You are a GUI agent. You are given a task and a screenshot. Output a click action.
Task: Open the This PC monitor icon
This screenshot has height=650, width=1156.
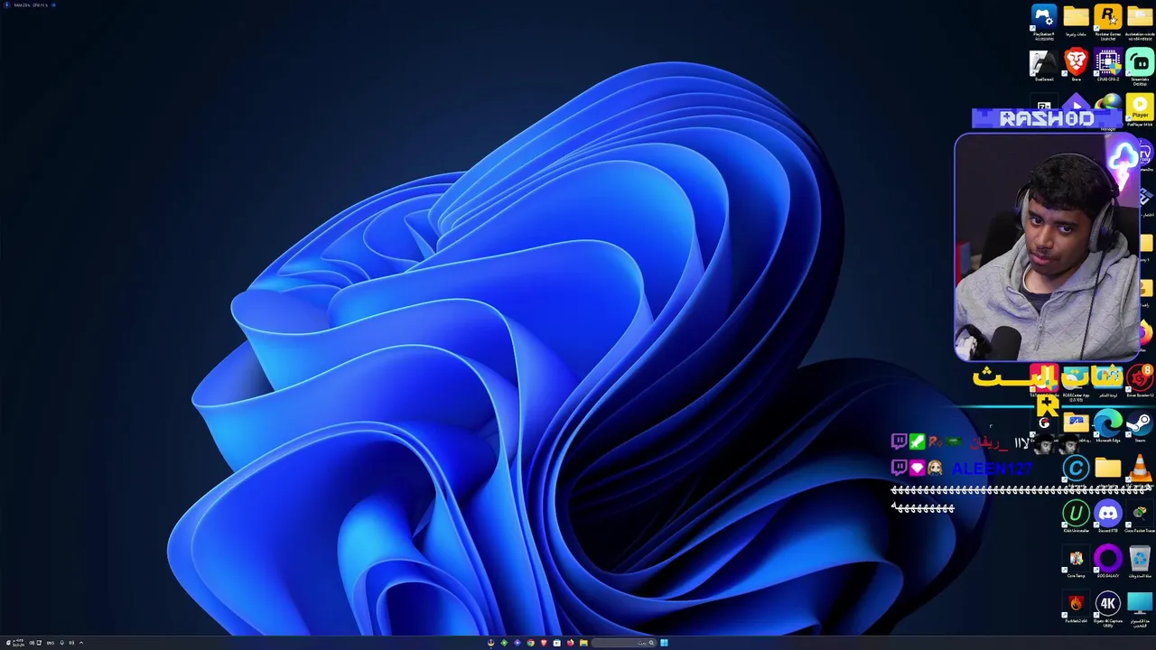(1140, 603)
